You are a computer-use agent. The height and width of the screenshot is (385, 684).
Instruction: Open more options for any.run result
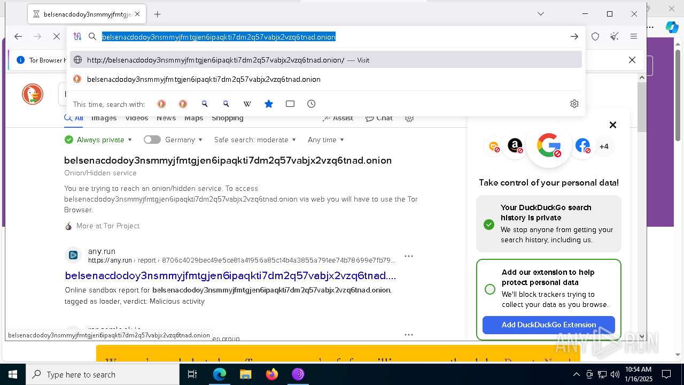[409, 256]
